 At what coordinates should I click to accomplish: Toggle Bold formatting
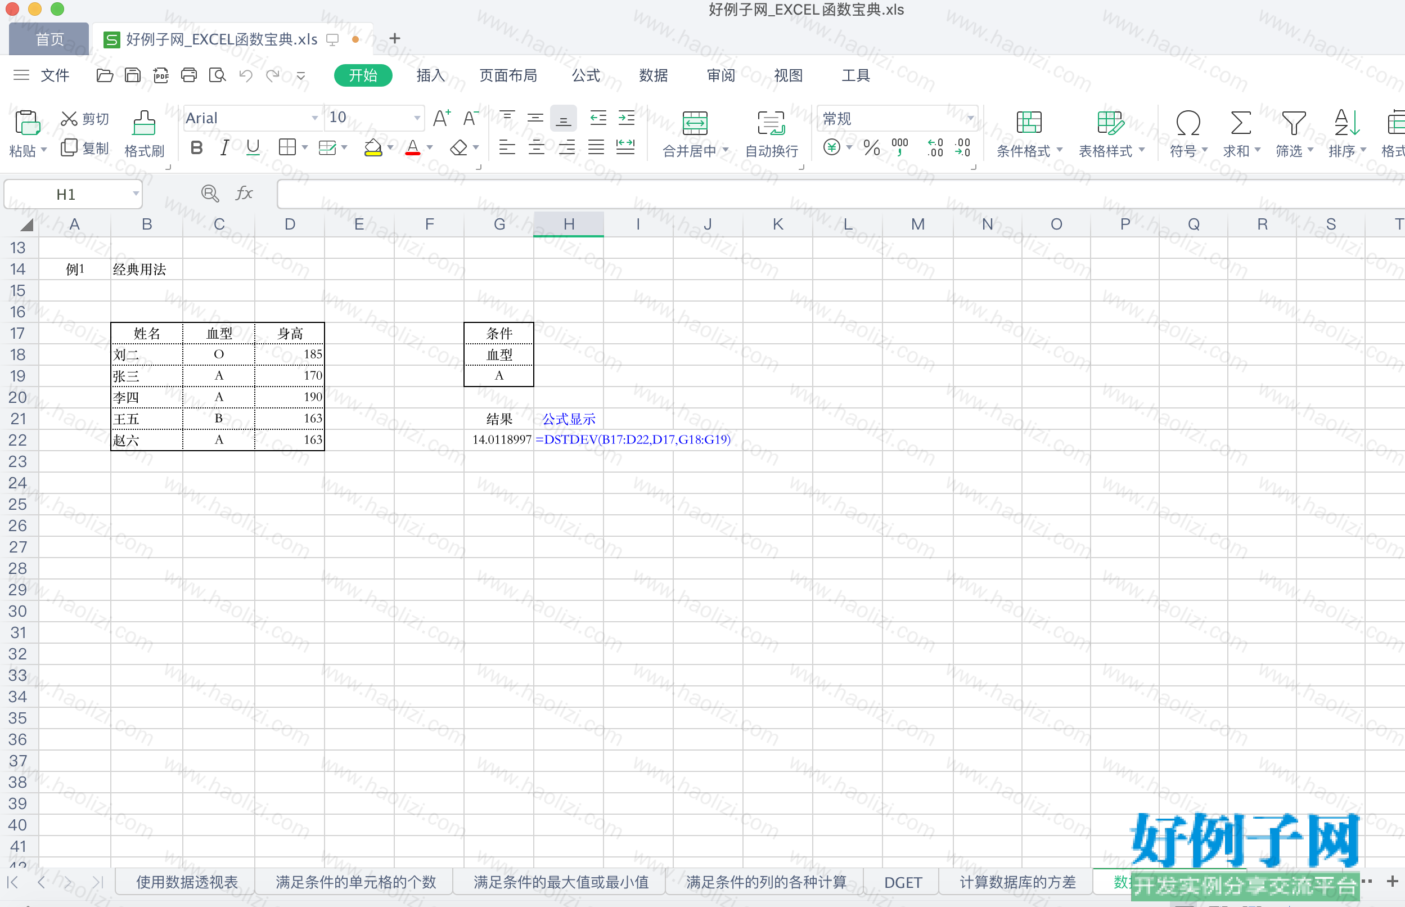197,147
